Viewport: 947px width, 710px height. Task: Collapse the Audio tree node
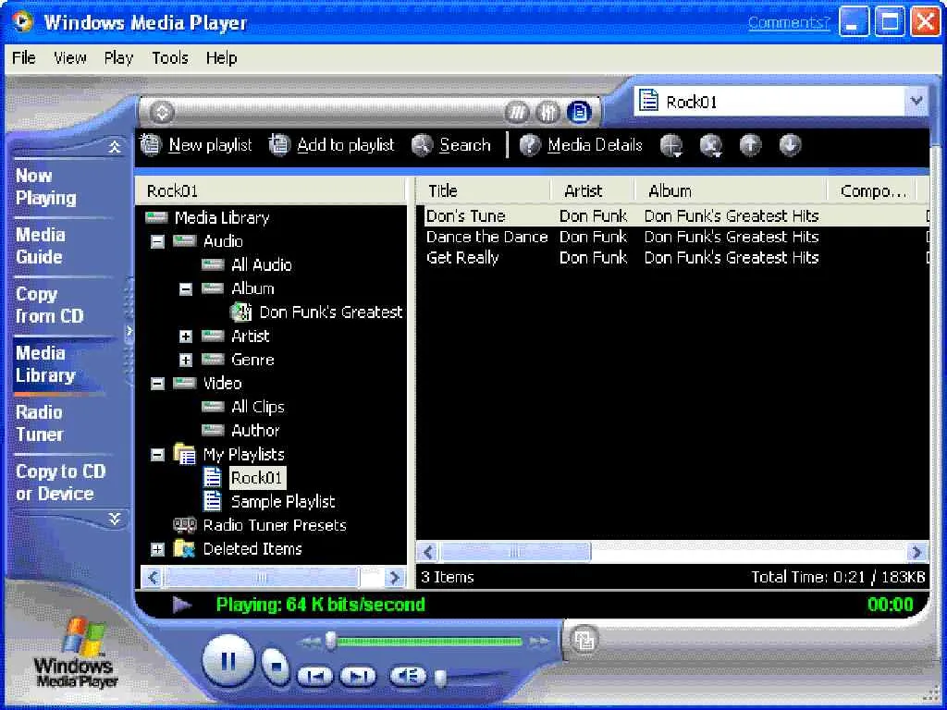(x=157, y=241)
